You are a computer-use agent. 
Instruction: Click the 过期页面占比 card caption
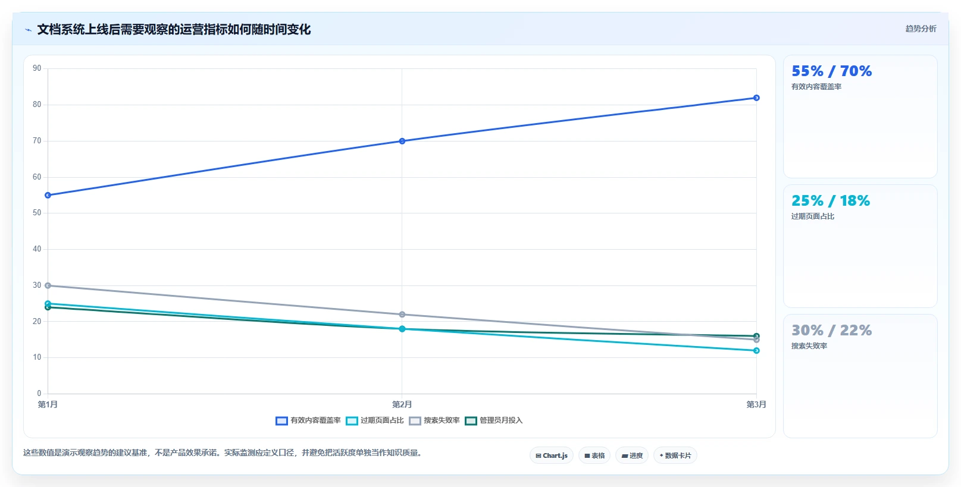click(x=813, y=216)
